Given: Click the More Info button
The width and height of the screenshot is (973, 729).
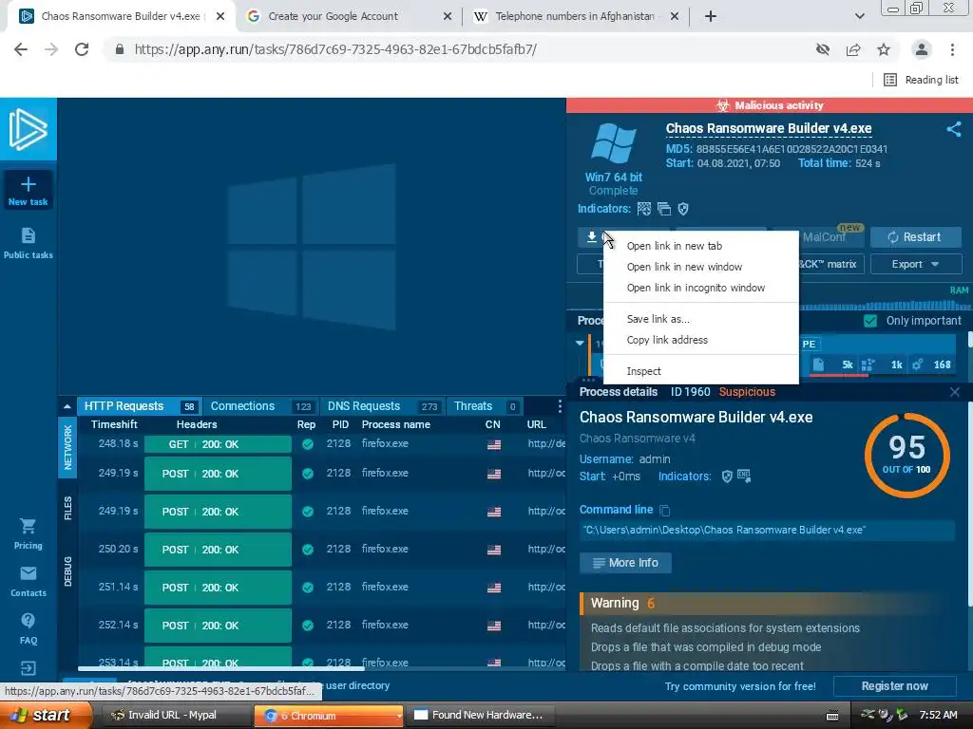Looking at the screenshot, I should coord(625,563).
